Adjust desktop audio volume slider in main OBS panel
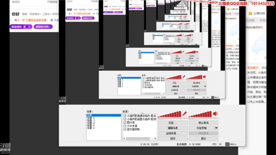Viewport: 276px width, 155px height. point(204,118)
